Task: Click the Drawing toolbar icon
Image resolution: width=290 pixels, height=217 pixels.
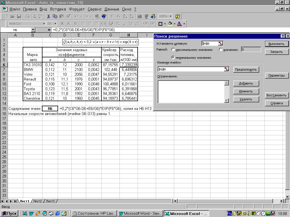Action: [153, 16]
